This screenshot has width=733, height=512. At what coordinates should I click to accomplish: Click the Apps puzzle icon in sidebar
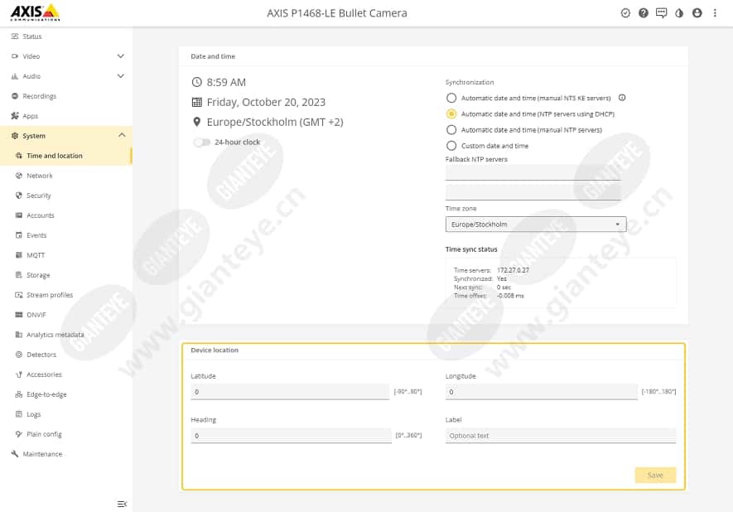[15, 116]
